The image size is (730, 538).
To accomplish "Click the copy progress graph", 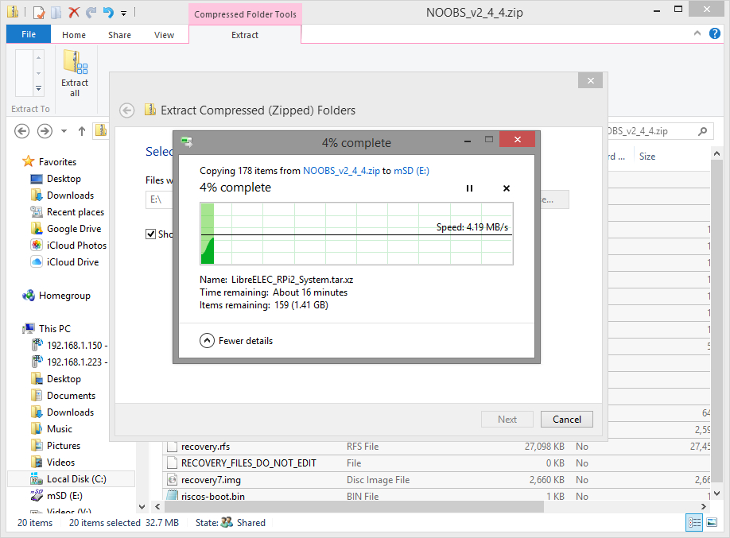I will [356, 234].
